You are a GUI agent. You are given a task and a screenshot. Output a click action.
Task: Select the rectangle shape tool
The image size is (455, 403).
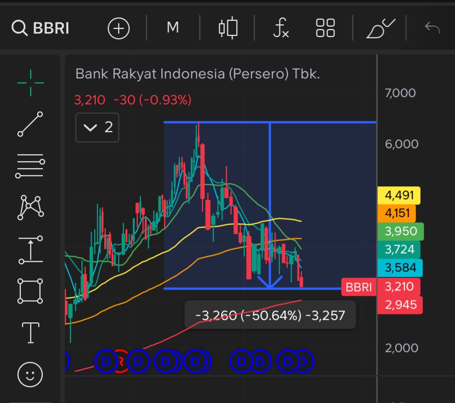[30, 291]
